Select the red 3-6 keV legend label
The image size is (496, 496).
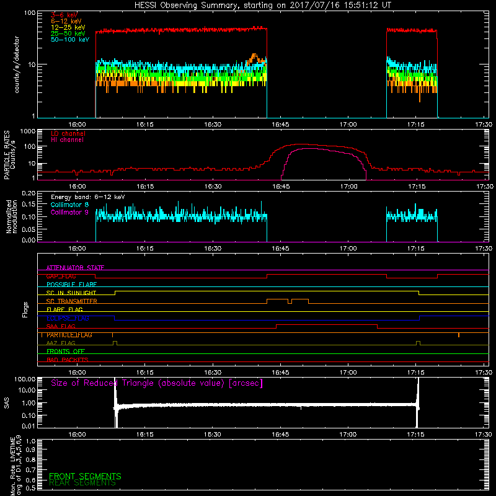64,15
